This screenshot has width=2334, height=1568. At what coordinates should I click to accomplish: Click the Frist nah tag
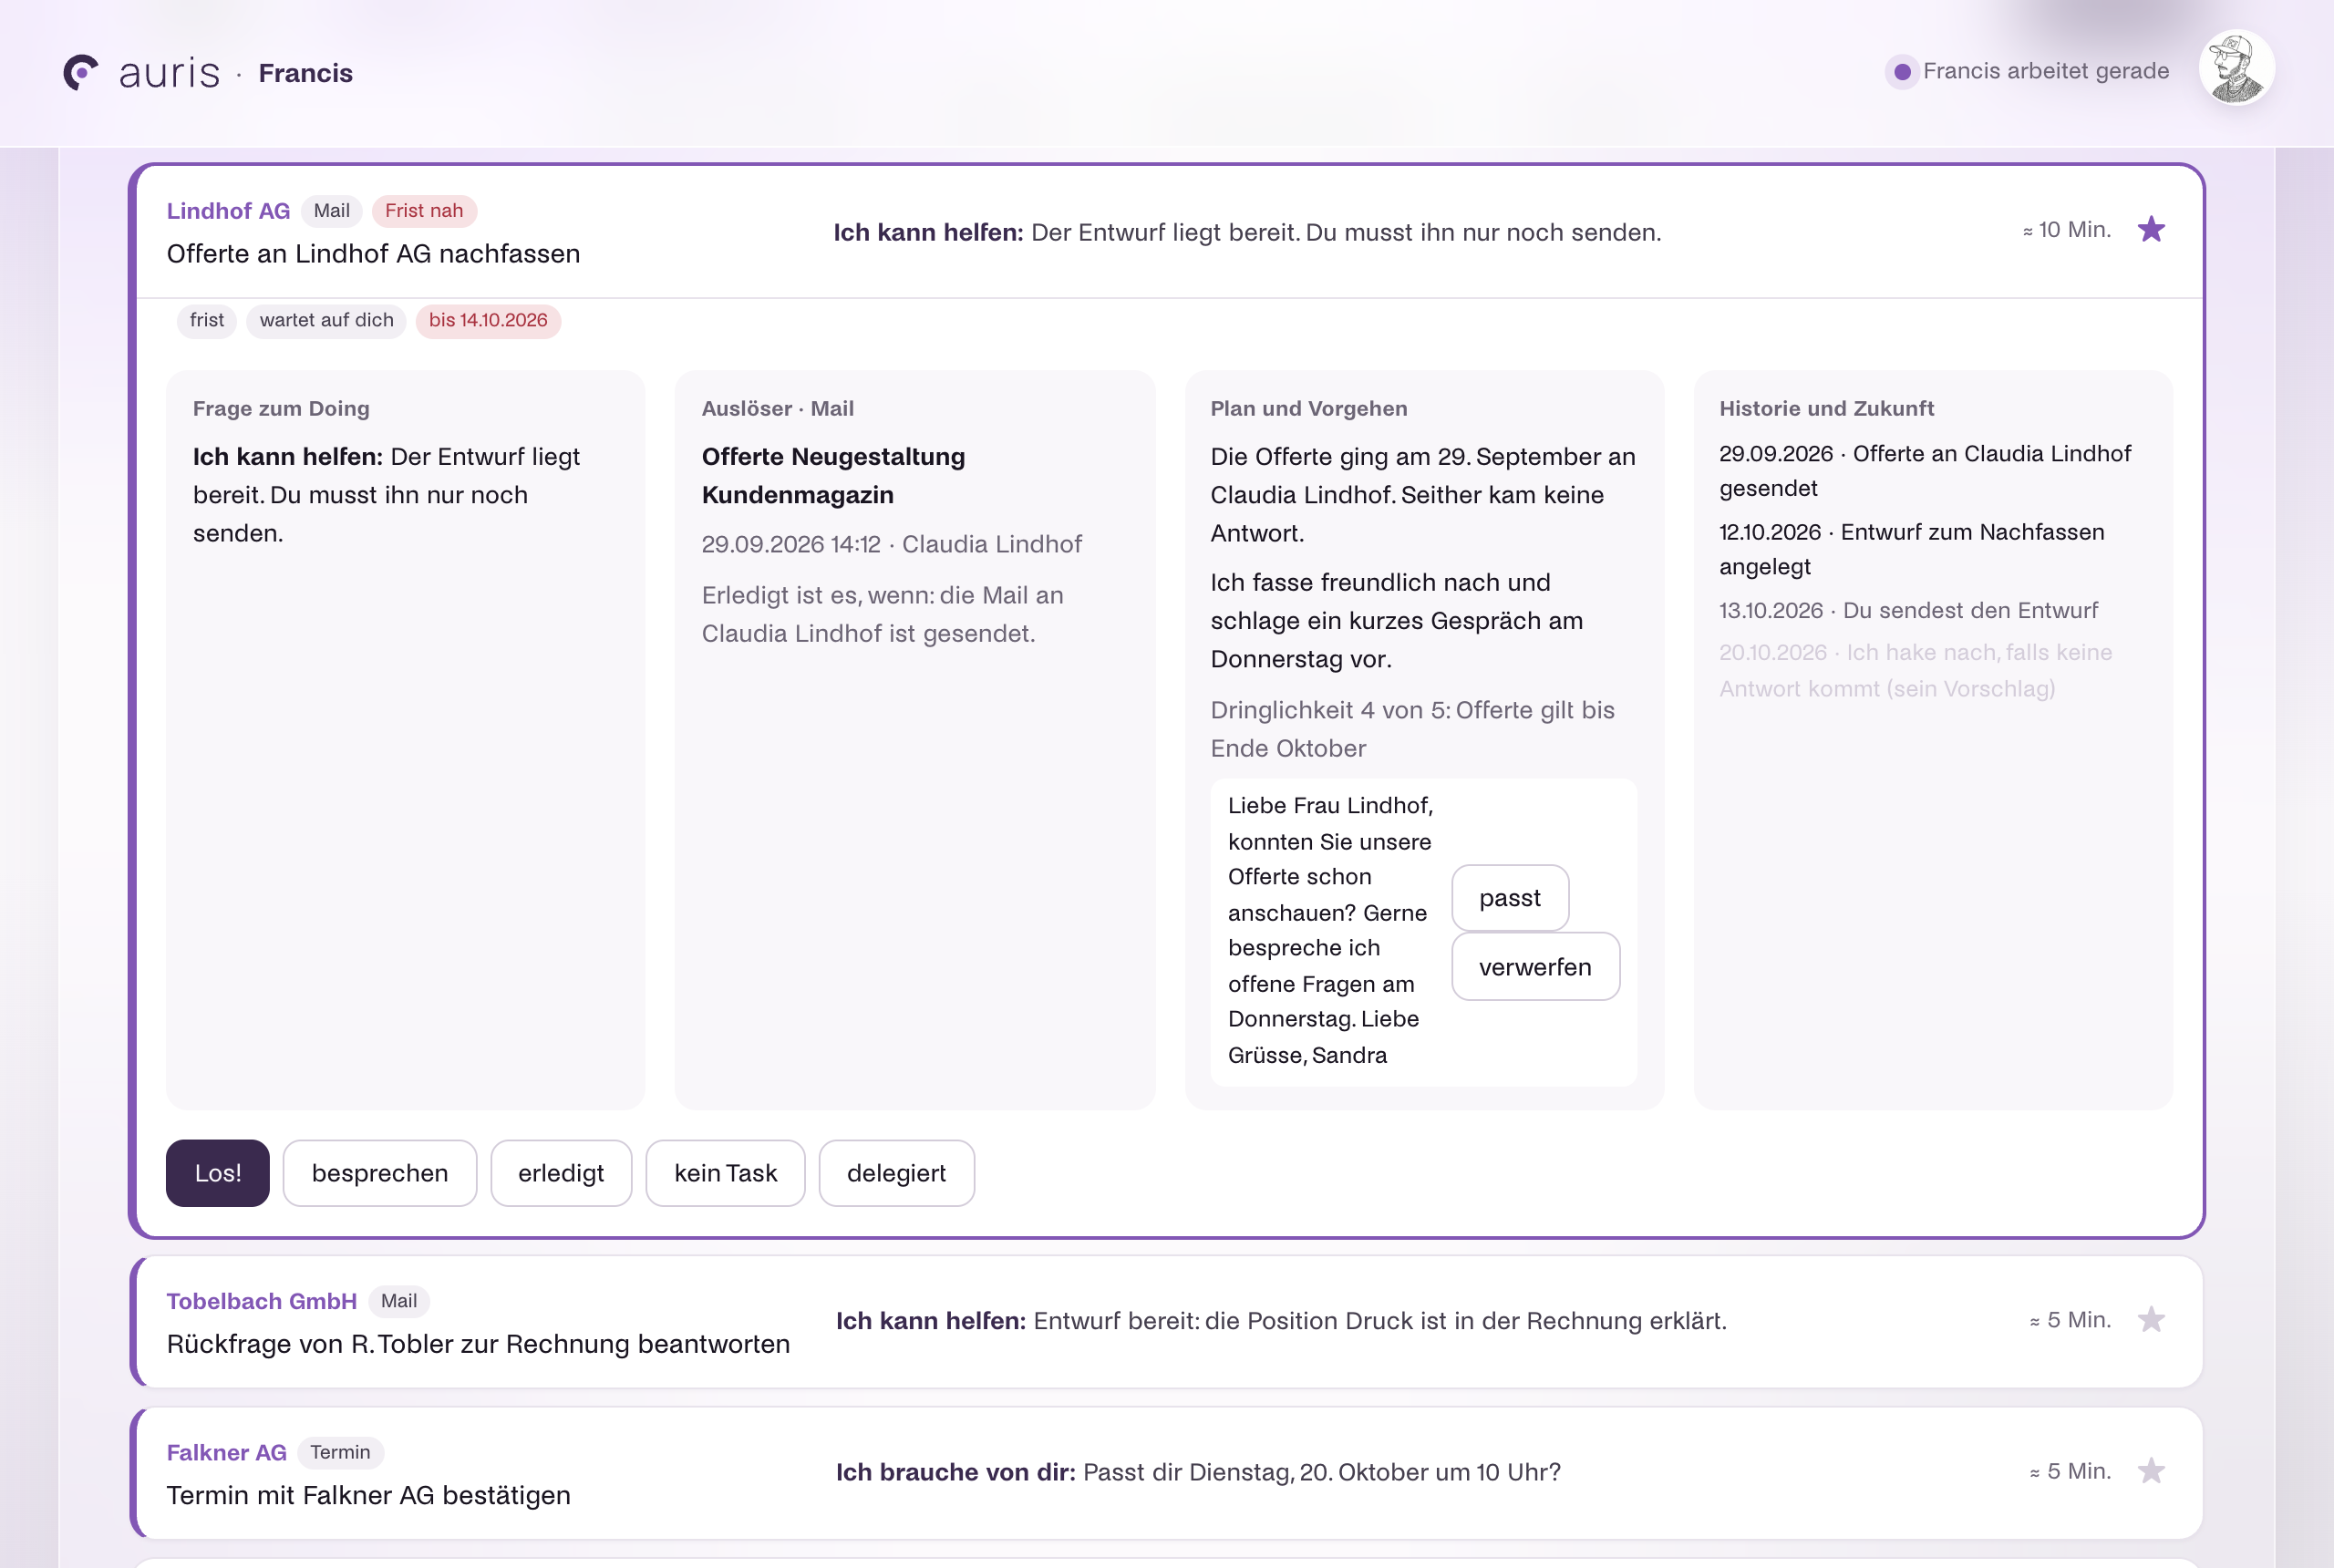click(424, 211)
